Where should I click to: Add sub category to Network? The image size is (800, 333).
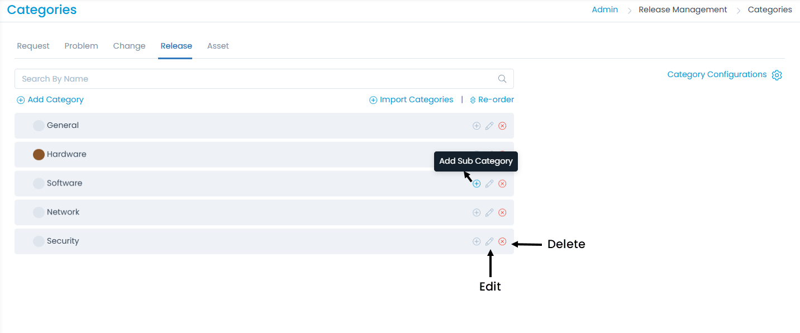477,212
